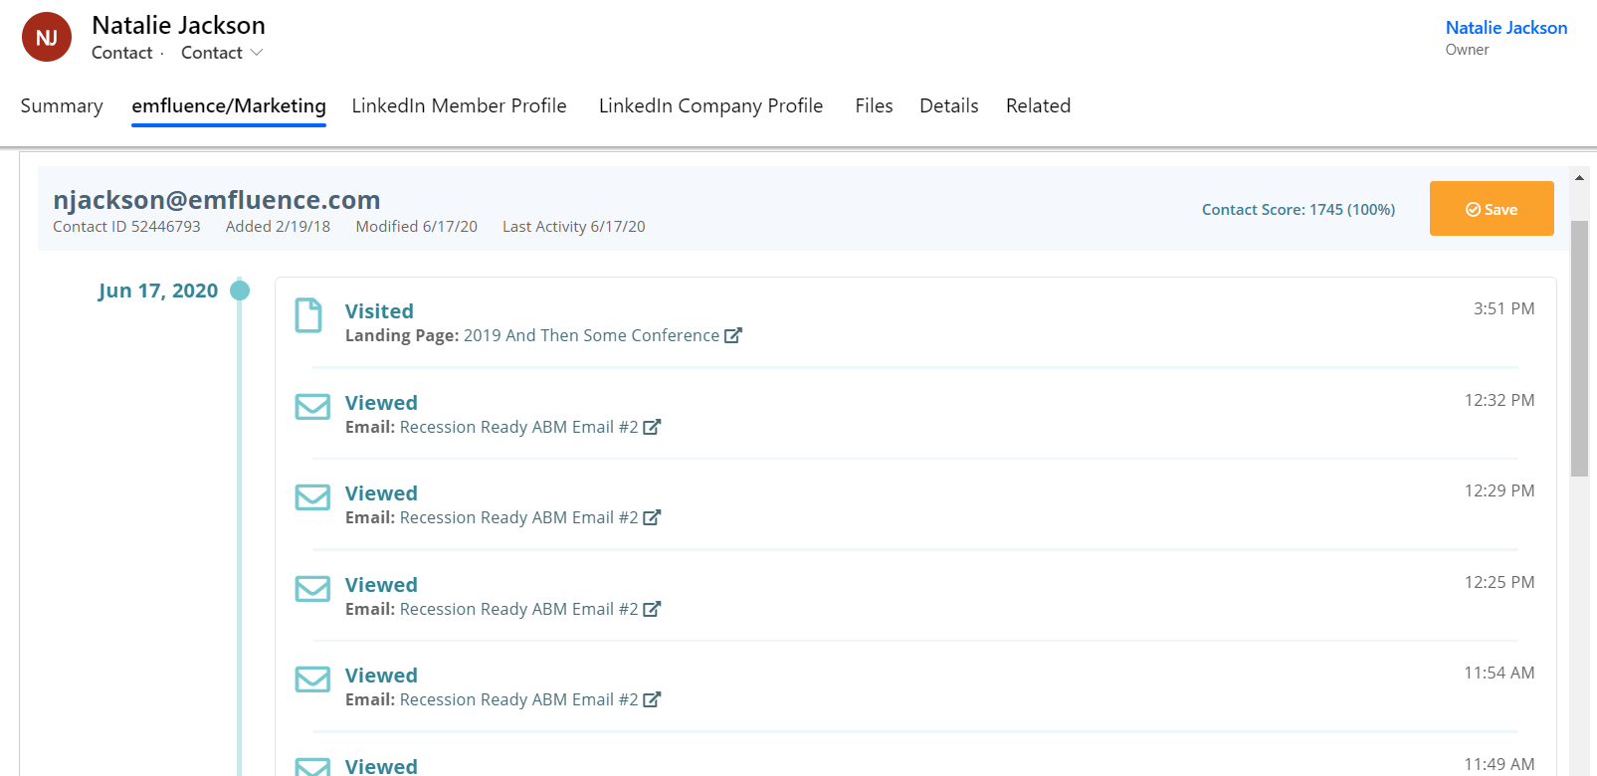Click the 12:25 PM timestamp
The height and width of the screenshot is (776, 1597).
[1499, 582]
